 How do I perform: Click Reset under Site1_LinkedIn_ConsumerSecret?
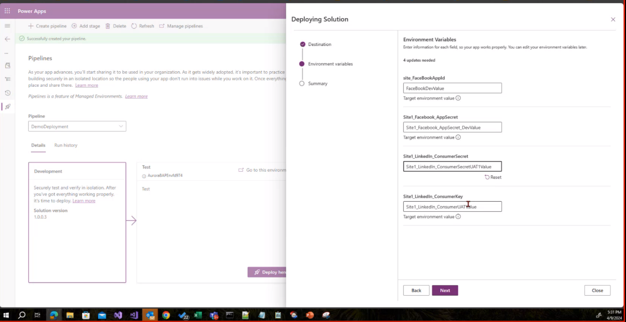pyautogui.click(x=493, y=177)
